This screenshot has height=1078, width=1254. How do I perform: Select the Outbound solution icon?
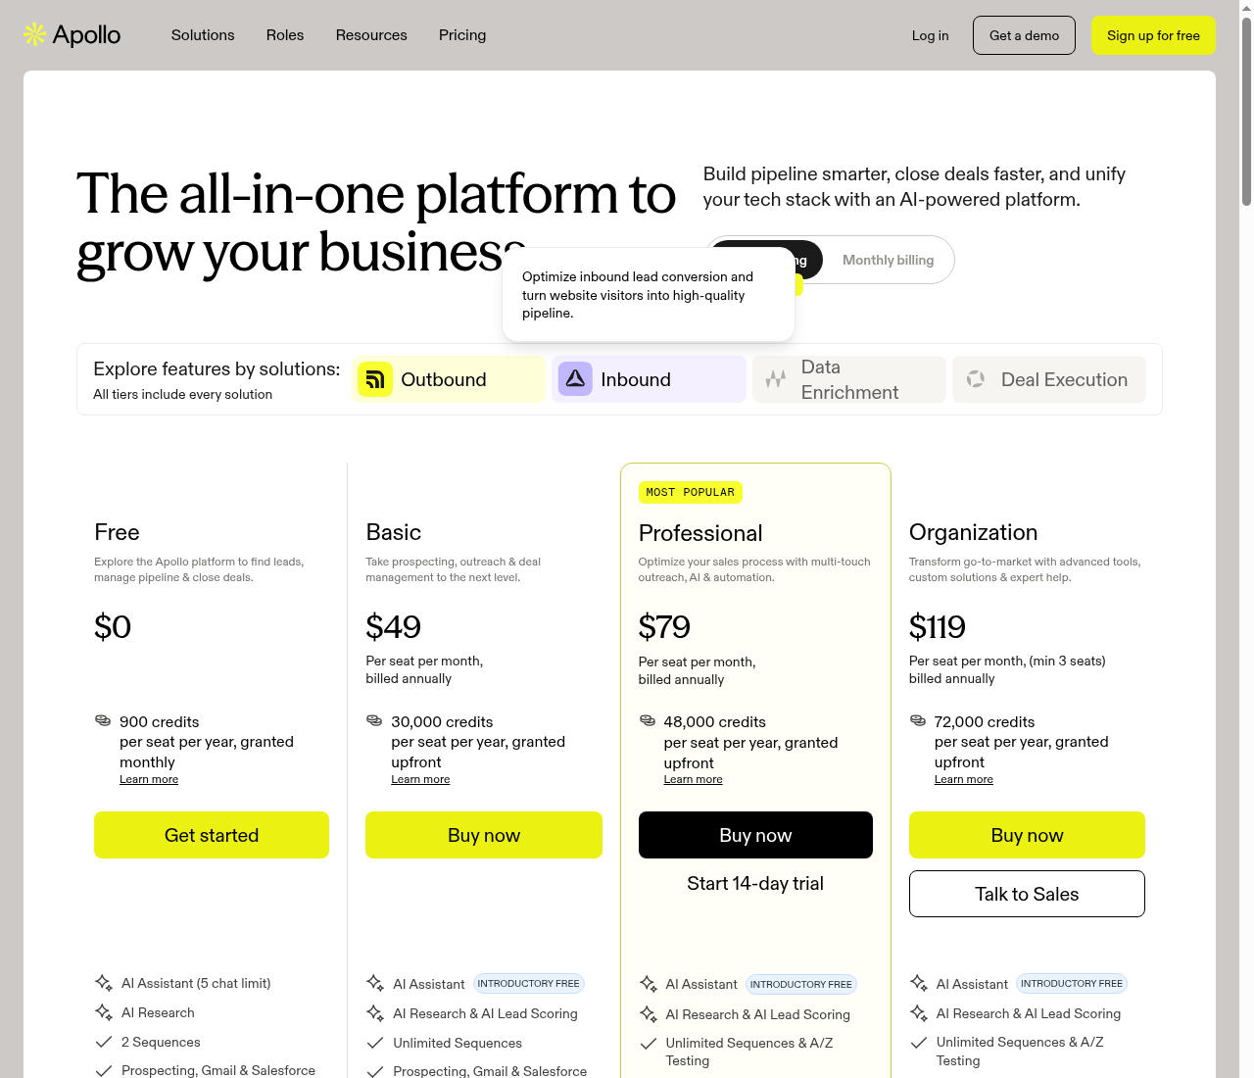click(x=375, y=379)
